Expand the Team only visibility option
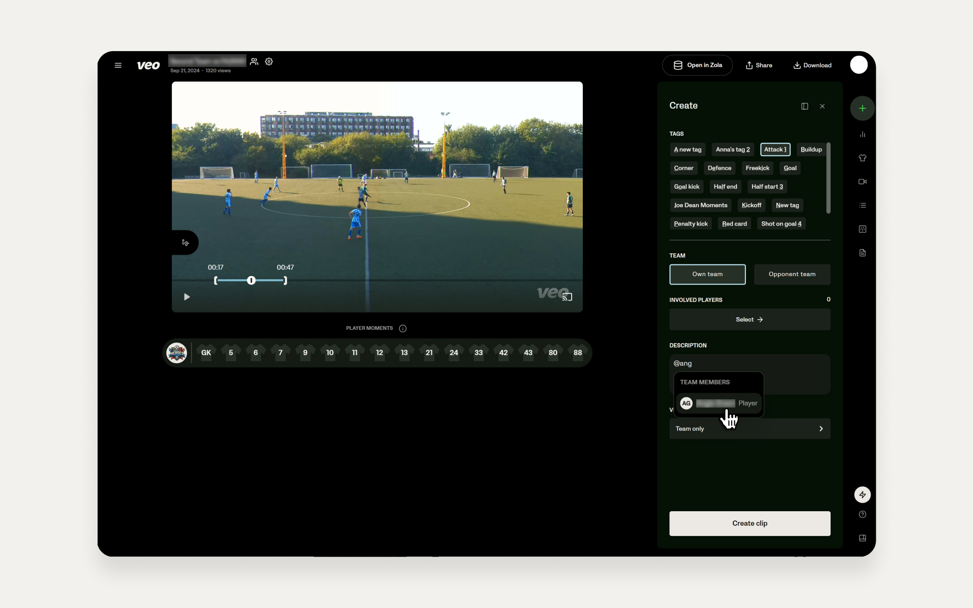Image resolution: width=973 pixels, height=608 pixels. (750, 429)
